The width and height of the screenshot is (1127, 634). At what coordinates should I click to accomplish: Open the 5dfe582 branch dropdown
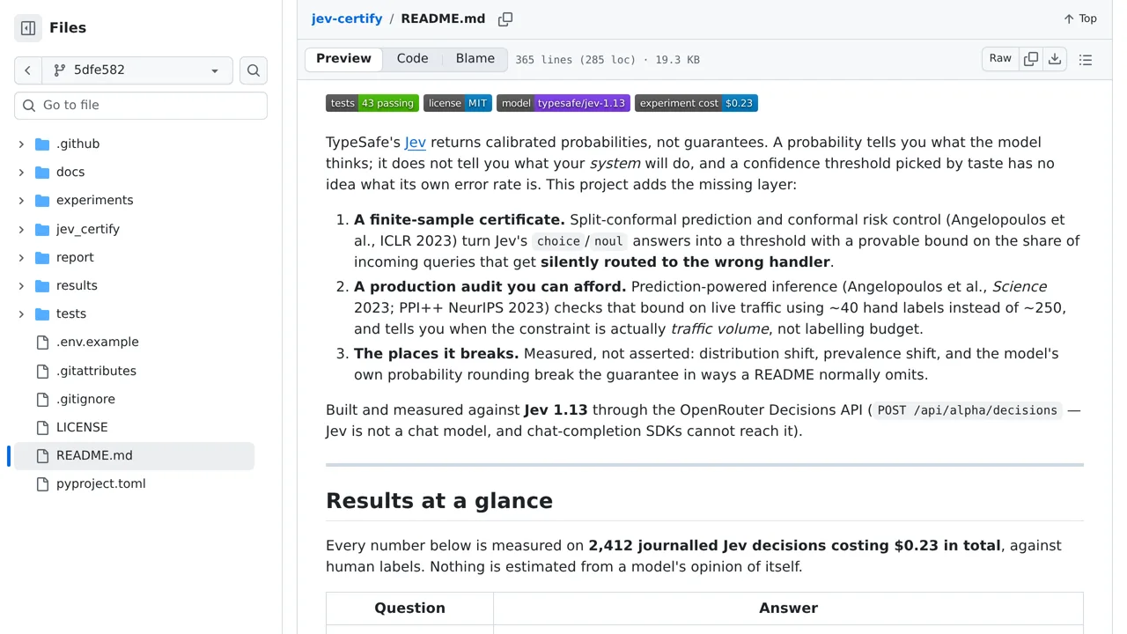click(x=136, y=70)
